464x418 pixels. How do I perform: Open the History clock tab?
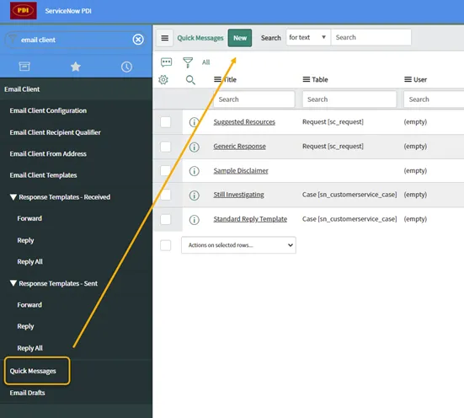pyautogui.click(x=126, y=67)
